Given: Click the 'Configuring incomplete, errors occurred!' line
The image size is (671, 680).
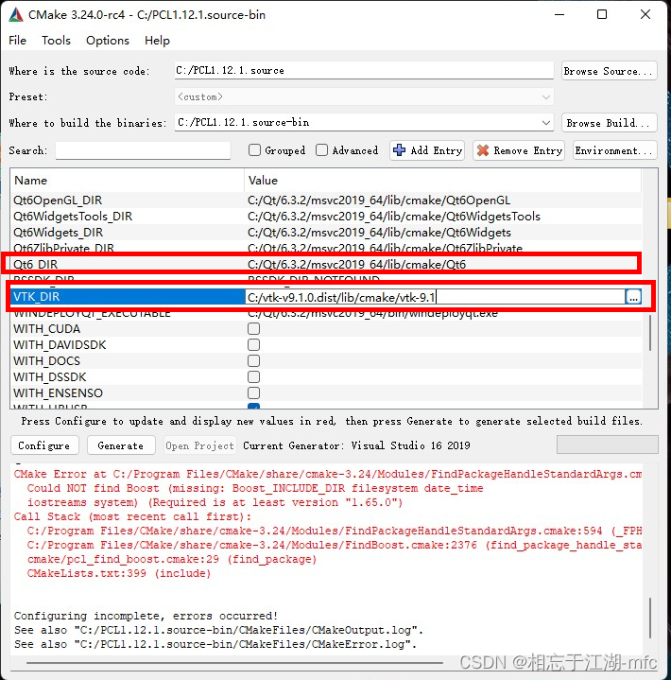Looking at the screenshot, I should pyautogui.click(x=146, y=616).
